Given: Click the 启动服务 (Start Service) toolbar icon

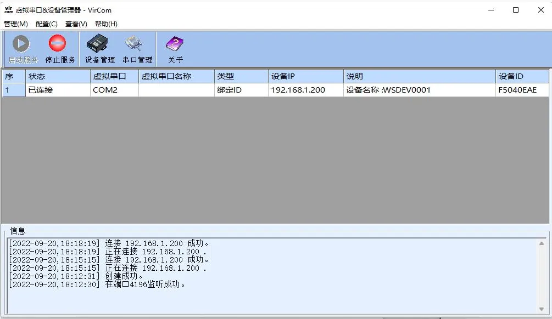Looking at the screenshot, I should pyautogui.click(x=20, y=48).
